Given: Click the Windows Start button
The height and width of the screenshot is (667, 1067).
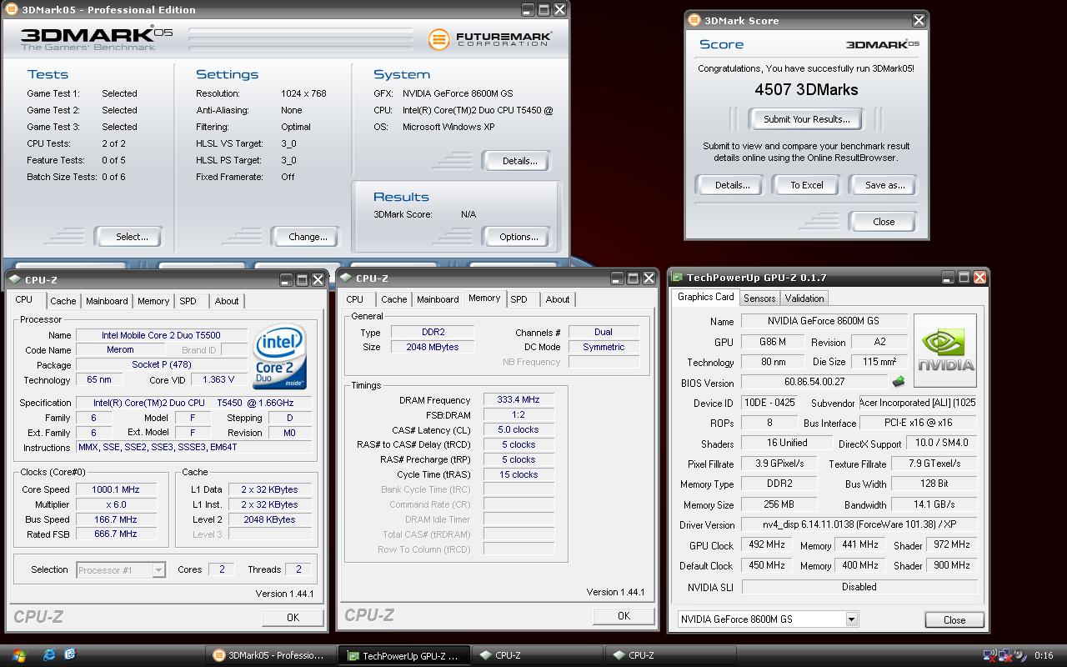Looking at the screenshot, I should point(18,655).
